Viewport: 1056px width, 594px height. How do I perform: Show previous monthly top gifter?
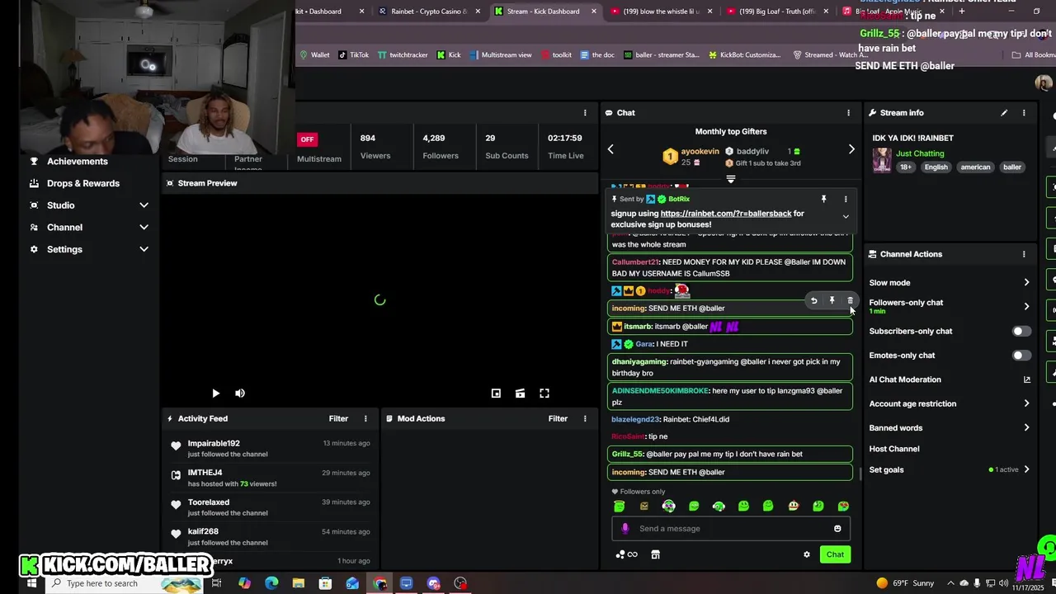tap(610, 149)
